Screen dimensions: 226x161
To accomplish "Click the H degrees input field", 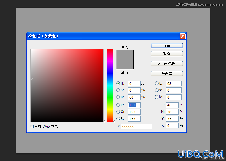I will point(134,83).
